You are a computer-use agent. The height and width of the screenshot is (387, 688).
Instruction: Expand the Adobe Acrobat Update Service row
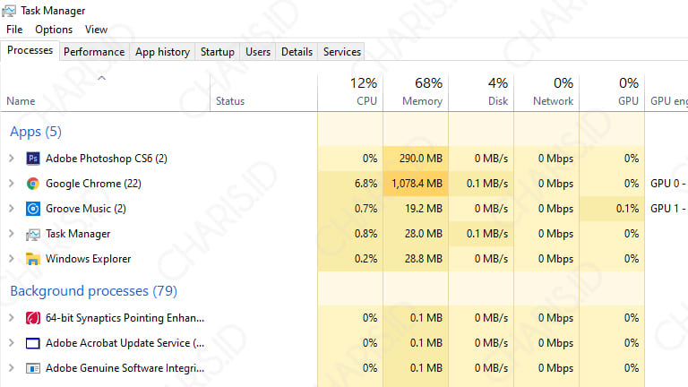point(12,343)
